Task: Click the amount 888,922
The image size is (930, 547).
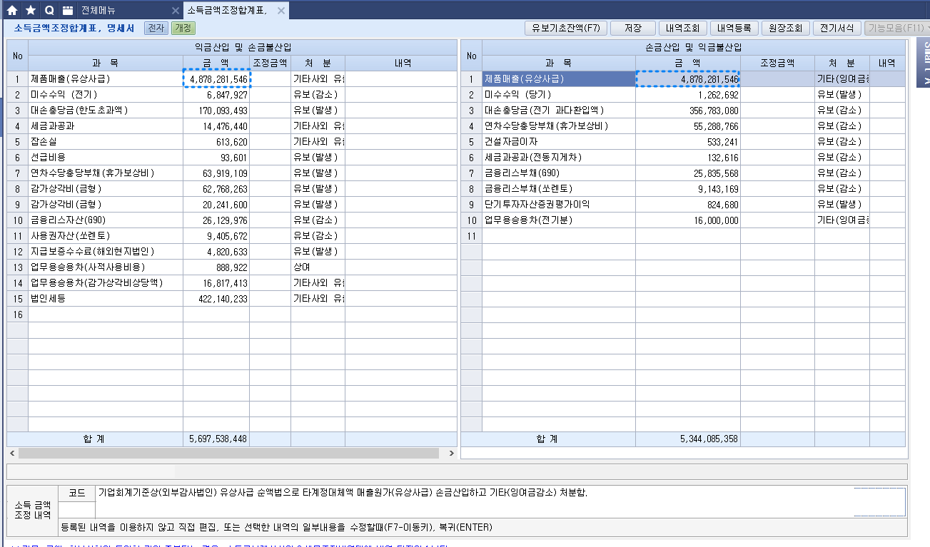Action: (x=231, y=267)
